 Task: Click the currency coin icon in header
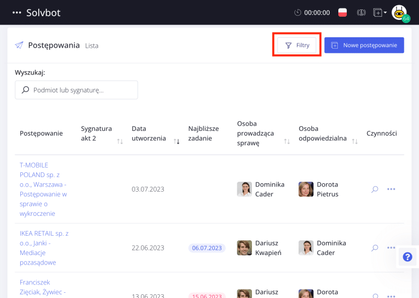(361, 13)
